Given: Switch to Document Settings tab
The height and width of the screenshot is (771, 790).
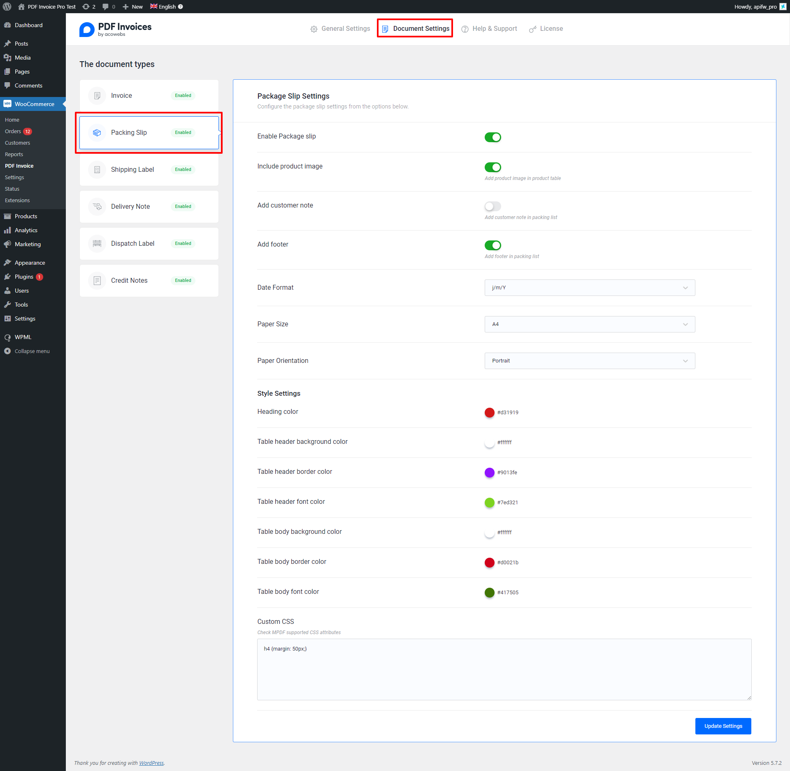Looking at the screenshot, I should [415, 29].
